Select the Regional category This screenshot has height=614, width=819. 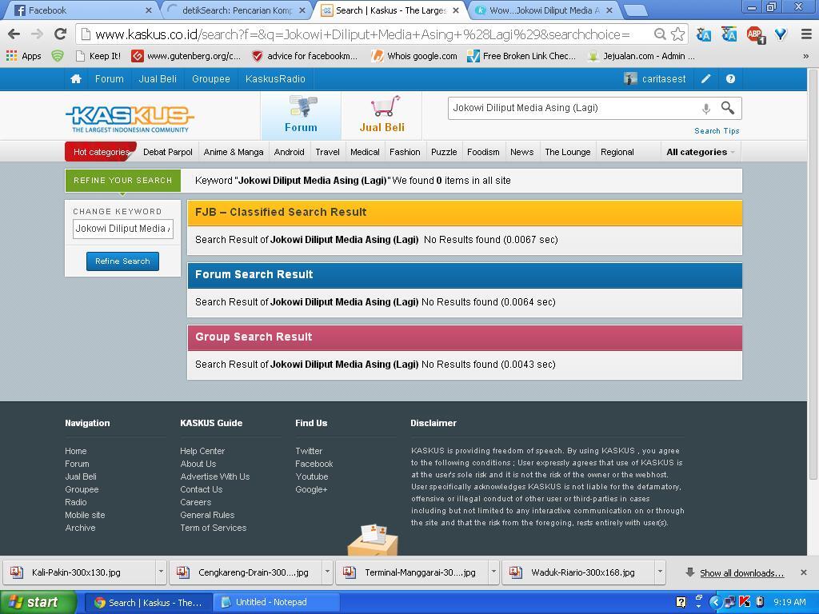point(617,152)
